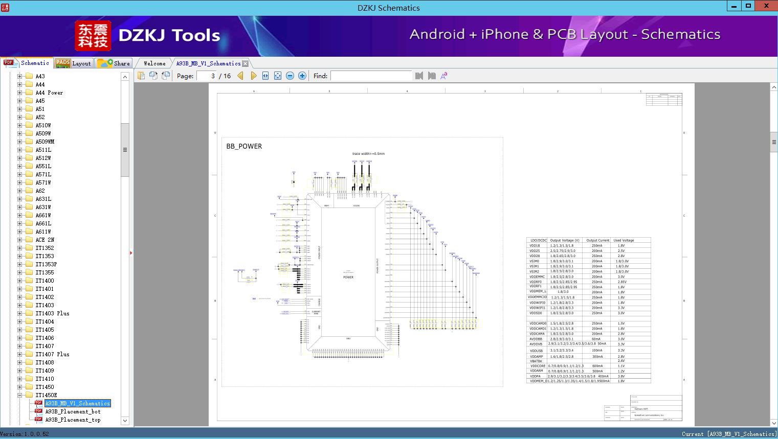Toggle the match case search icon
778x439 pixels.
(x=444, y=76)
